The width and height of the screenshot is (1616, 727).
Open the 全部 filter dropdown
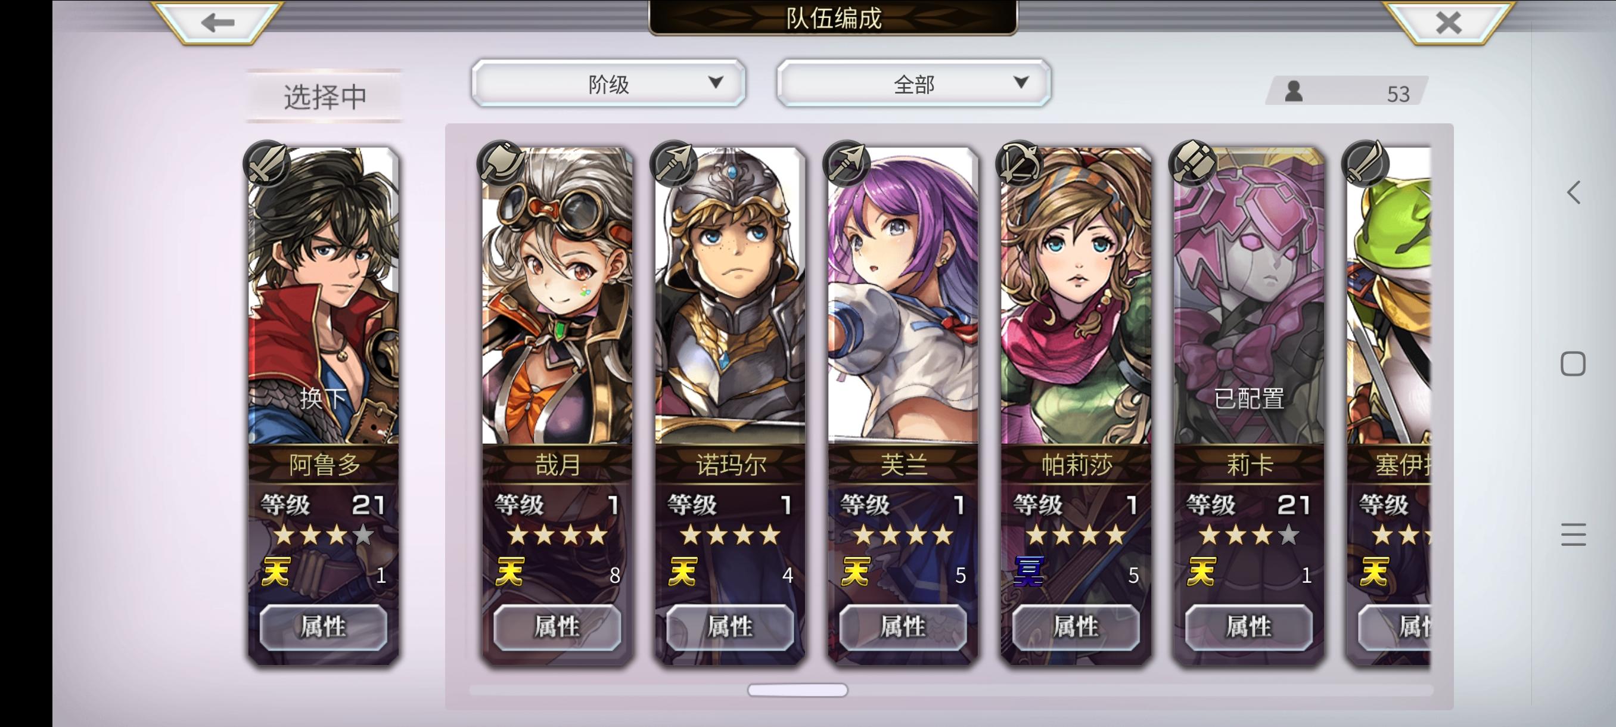pyautogui.click(x=913, y=83)
